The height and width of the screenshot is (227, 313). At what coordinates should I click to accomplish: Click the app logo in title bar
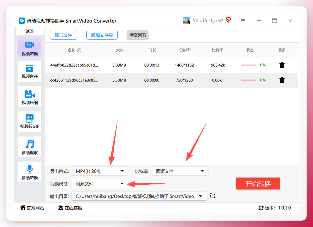(22, 21)
